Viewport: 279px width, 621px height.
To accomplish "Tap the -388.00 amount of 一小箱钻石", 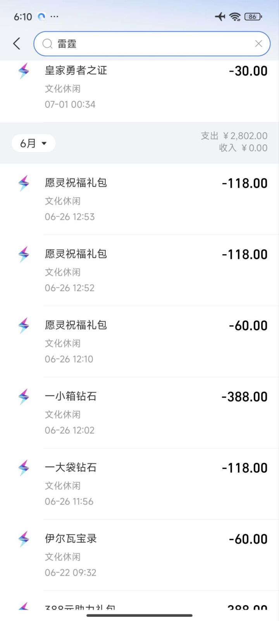I will [245, 397].
